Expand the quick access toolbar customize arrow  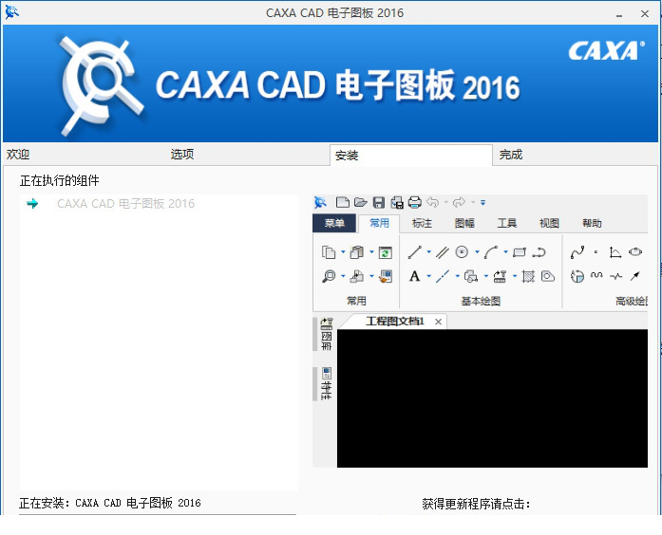[483, 203]
